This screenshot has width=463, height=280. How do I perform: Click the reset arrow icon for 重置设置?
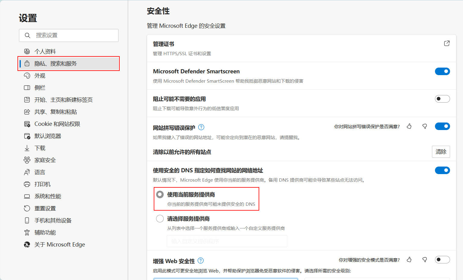[27, 208]
